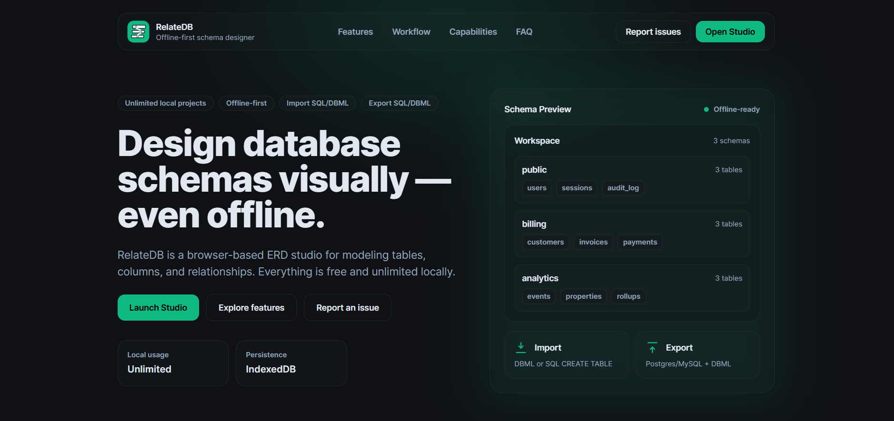Open the Import card label
894x421 pixels.
548,348
